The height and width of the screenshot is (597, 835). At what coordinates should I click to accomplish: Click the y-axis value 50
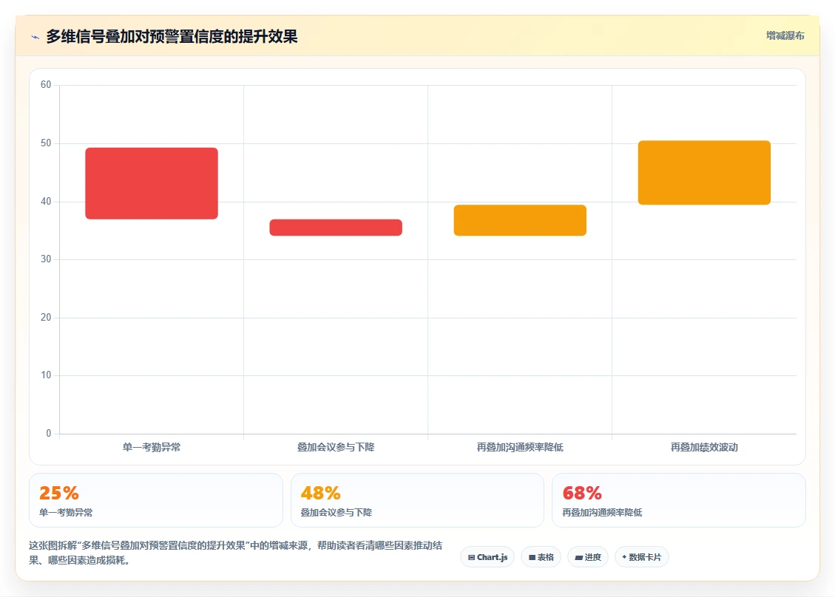(x=46, y=143)
